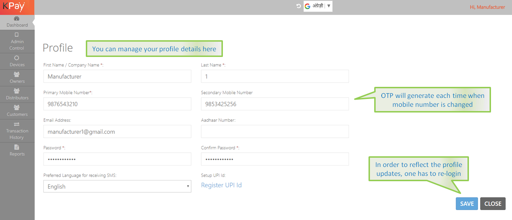This screenshot has height=220, width=512.
Task: Click the Email Address input field
Action: [117, 132]
